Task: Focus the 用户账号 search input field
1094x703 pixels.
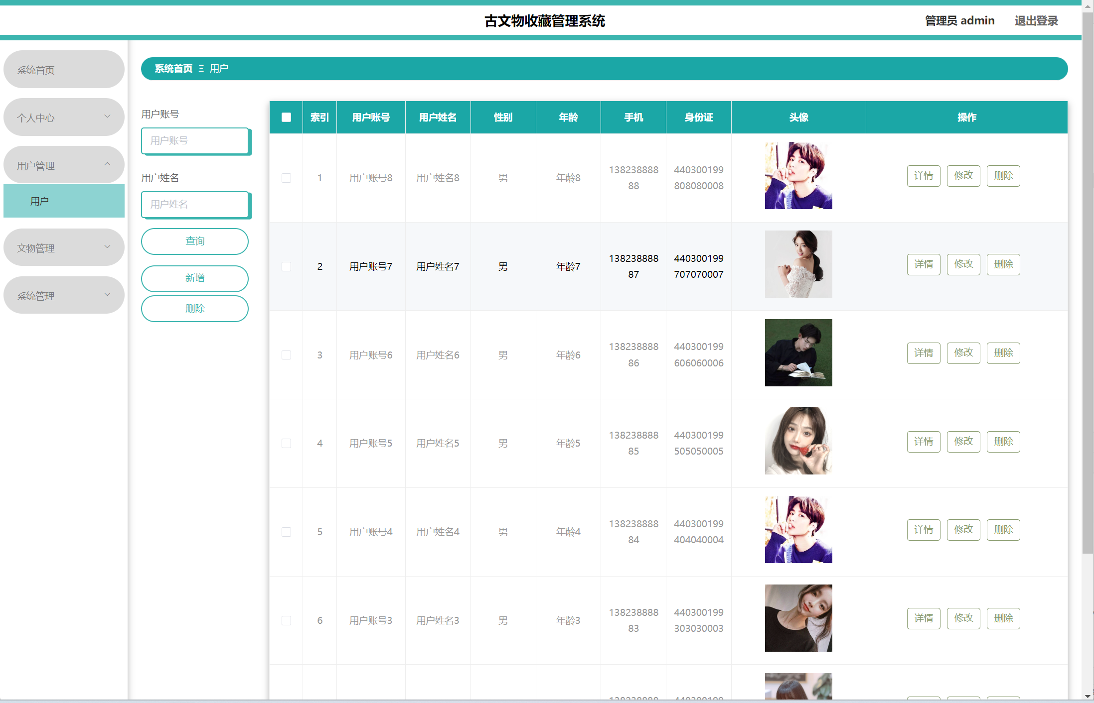Action: click(x=194, y=141)
